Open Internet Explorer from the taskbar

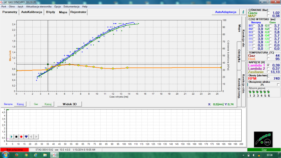[x=36, y=155]
